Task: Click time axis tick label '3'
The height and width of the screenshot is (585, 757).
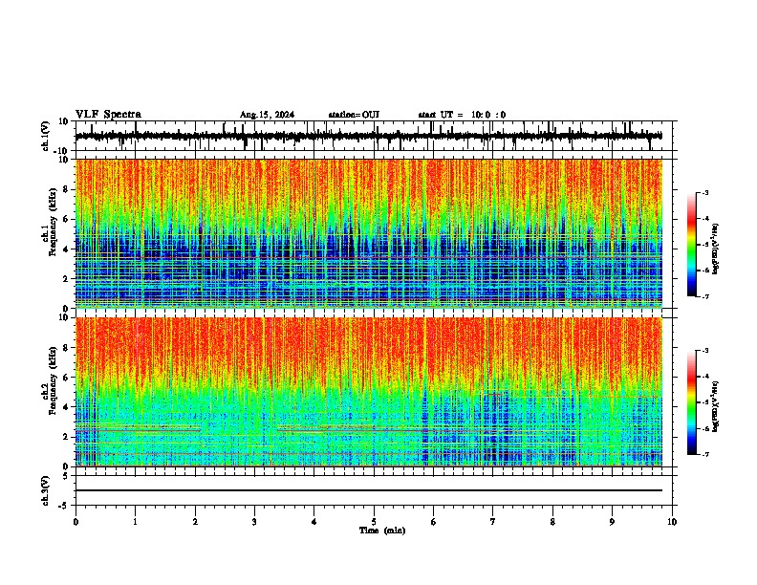Action: tap(254, 522)
